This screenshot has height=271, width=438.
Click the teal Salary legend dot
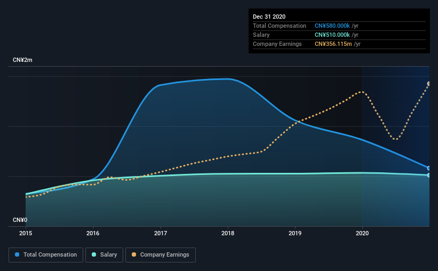(94, 254)
